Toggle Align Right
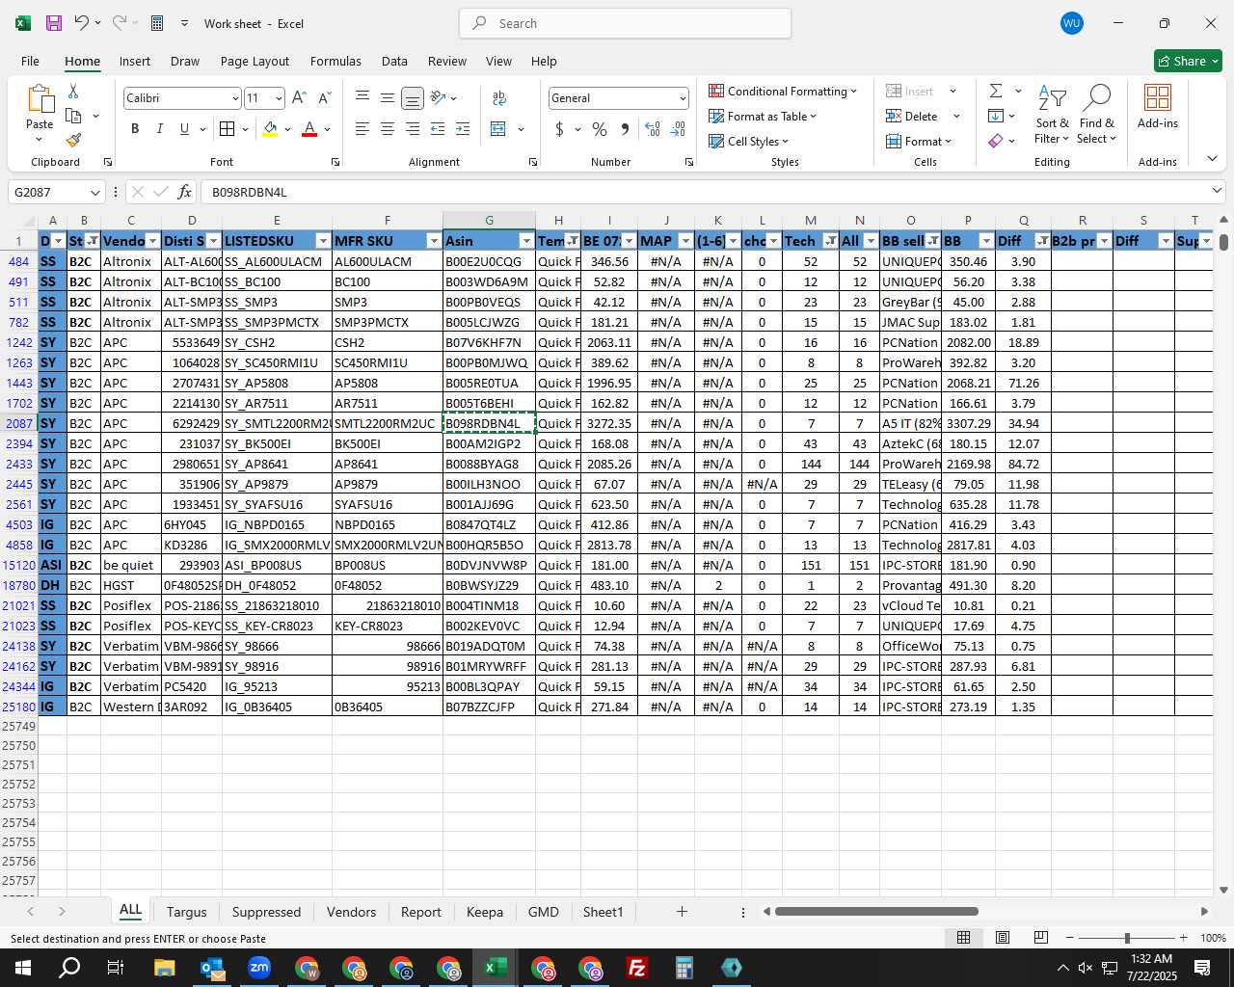This screenshot has width=1234, height=987. [413, 129]
